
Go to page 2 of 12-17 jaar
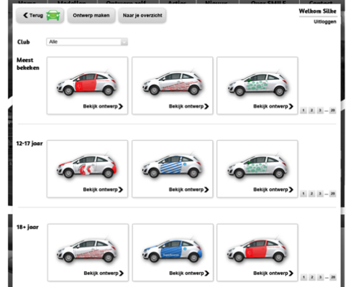click(311, 194)
